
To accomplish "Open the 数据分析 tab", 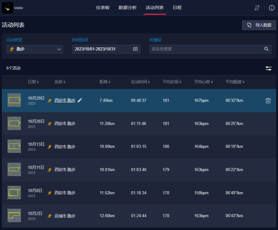I will [x=128, y=8].
